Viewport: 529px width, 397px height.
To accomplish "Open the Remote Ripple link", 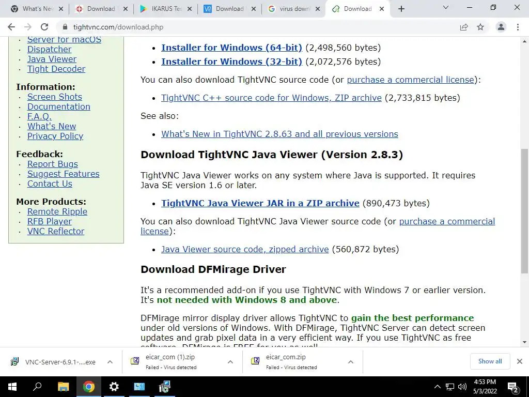I will pos(57,211).
